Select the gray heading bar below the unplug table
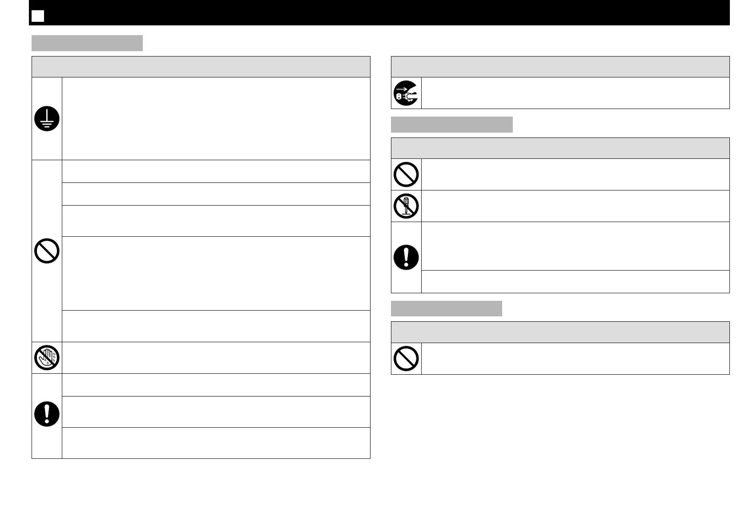The image size is (749, 530). (451, 125)
